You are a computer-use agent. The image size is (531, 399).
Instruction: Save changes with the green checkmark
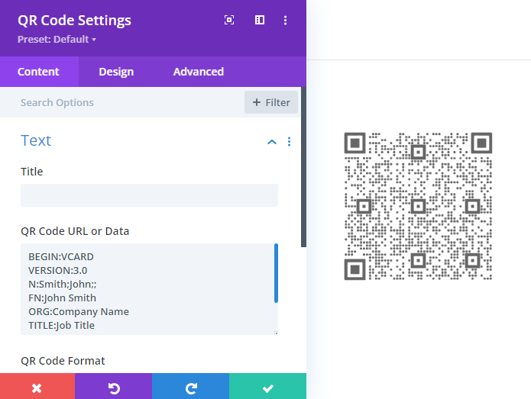pyautogui.click(x=268, y=386)
